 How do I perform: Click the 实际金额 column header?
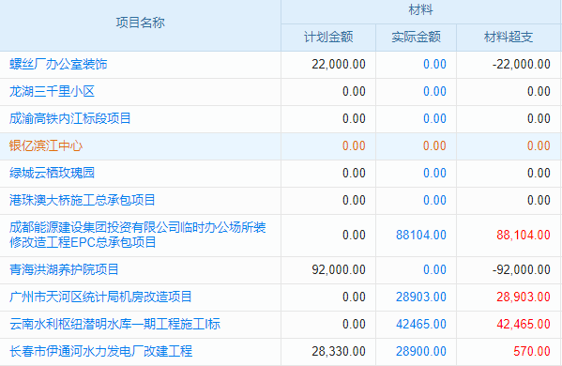(x=417, y=37)
